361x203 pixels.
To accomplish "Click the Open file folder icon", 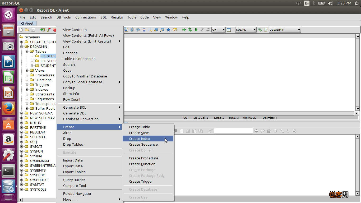I will (x=27, y=30).
